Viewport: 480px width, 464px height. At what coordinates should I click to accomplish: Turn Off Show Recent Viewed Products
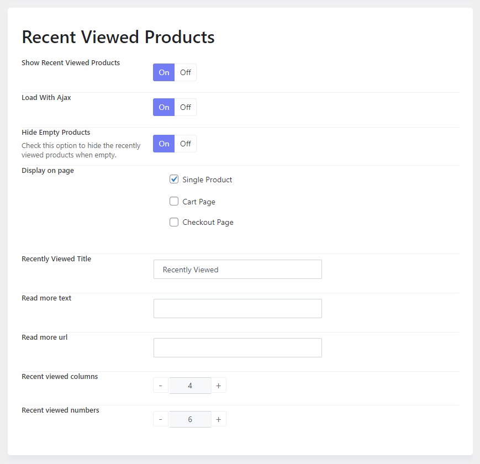(x=186, y=72)
